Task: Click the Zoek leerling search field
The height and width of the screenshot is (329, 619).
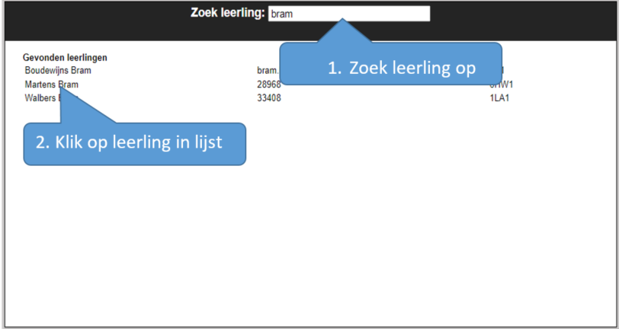Action: 348,14
